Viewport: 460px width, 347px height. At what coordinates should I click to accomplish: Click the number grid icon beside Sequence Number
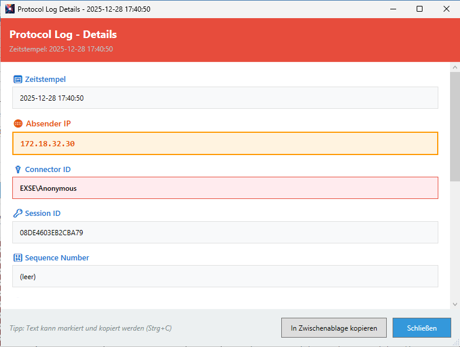coord(18,258)
